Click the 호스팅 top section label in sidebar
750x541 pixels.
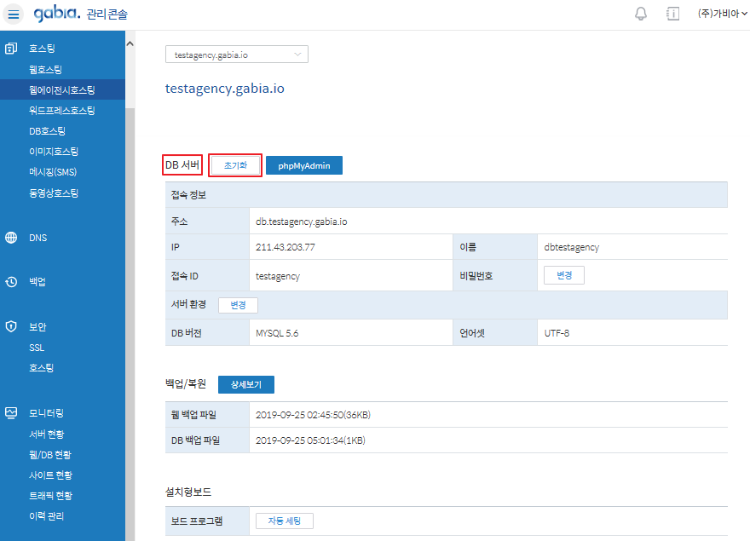(x=42, y=49)
